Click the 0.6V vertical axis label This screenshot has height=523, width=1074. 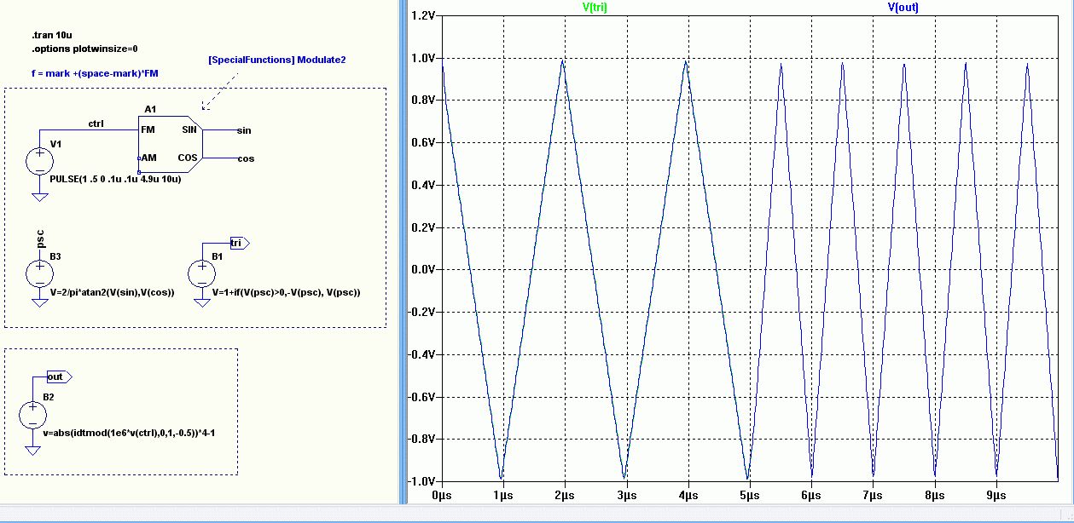[424, 142]
